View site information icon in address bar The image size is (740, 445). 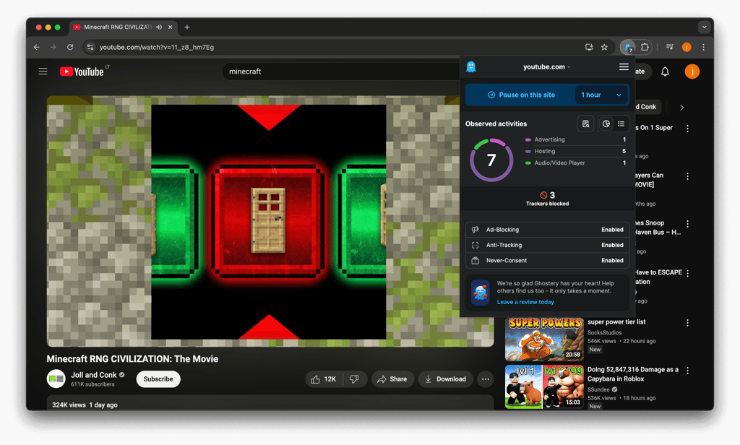(90, 47)
